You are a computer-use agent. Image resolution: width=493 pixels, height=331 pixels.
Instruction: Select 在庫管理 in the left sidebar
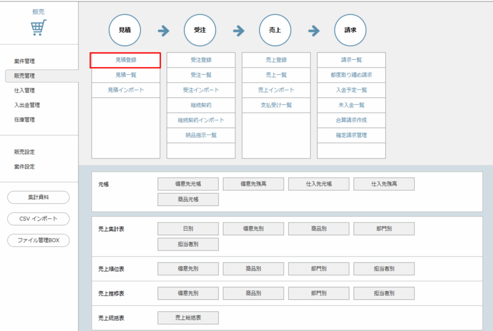[x=25, y=119]
